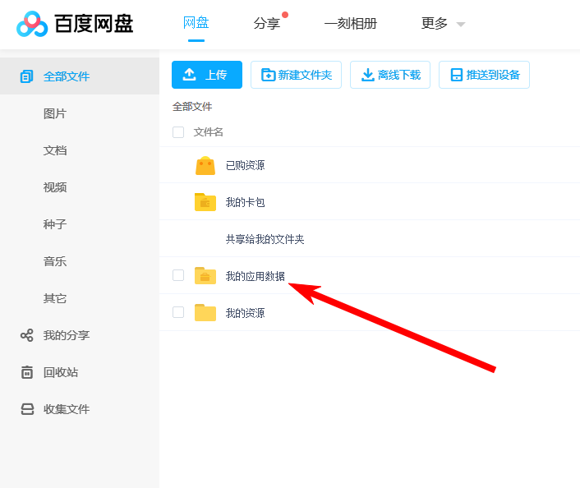
Task: Click the Baidu Netdisk cloud logo
Action: pos(32,24)
